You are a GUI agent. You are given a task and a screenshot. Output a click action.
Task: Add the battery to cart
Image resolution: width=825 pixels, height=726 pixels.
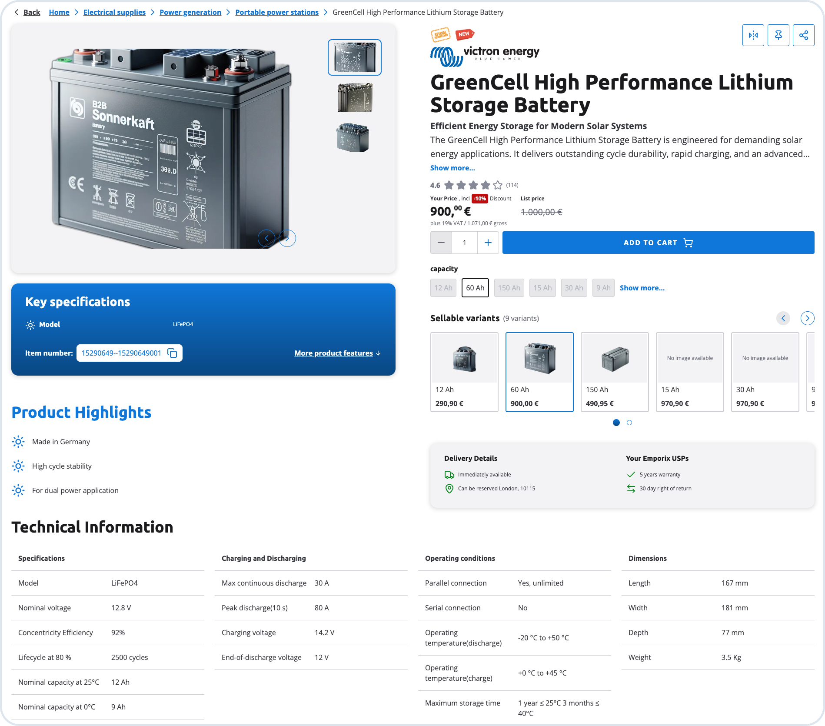tap(659, 243)
